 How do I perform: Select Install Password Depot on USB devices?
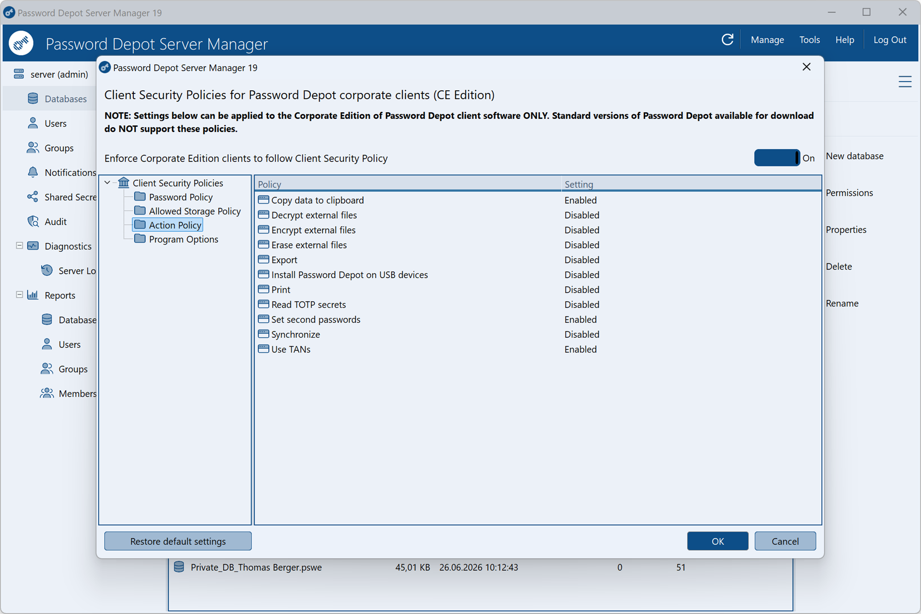pyautogui.click(x=537, y=274)
